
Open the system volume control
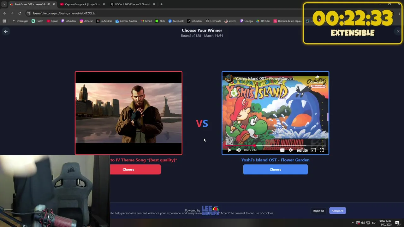(363, 223)
